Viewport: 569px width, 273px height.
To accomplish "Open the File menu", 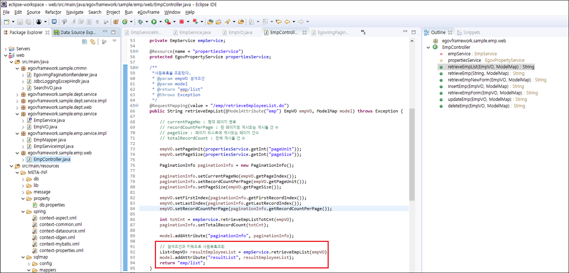I will (6, 12).
